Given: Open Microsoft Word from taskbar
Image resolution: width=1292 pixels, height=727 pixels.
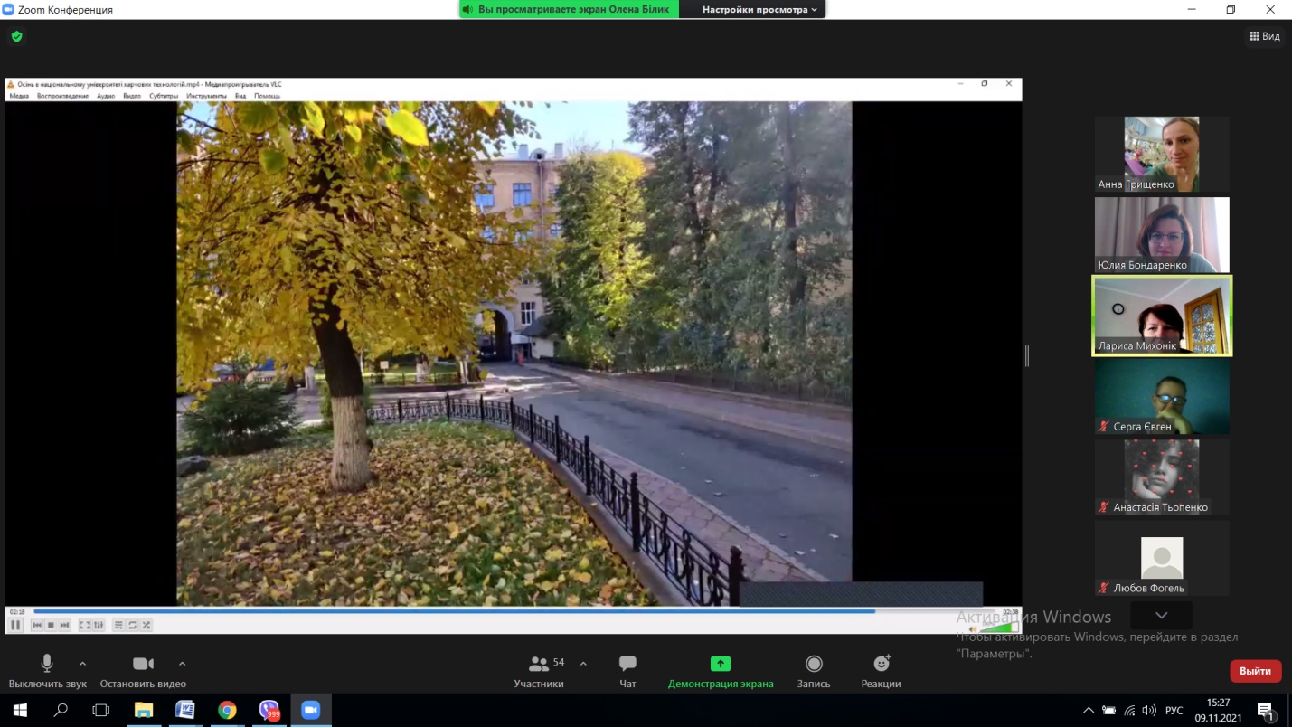Looking at the screenshot, I should [185, 711].
